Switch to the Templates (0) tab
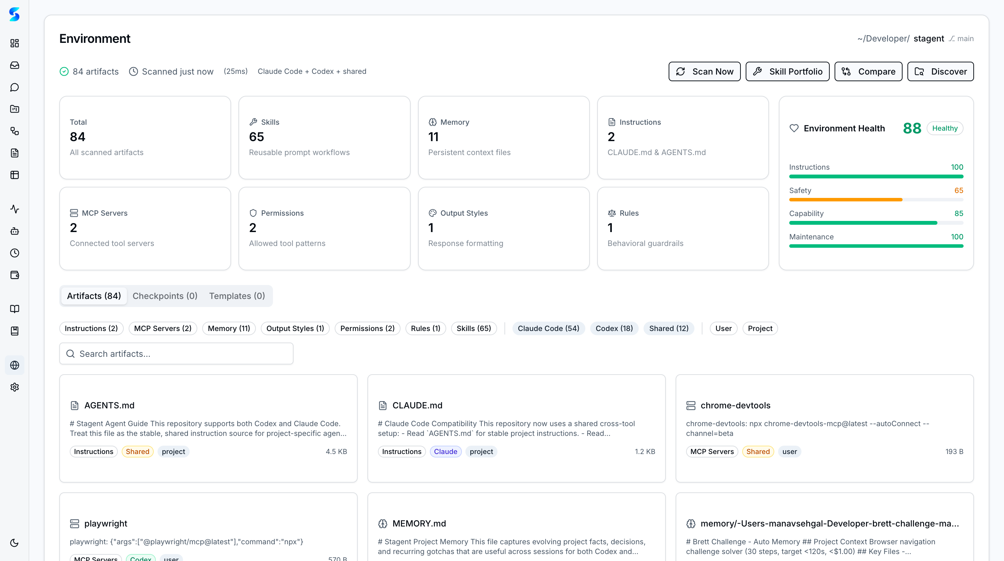This screenshot has width=1004, height=561. tap(237, 296)
